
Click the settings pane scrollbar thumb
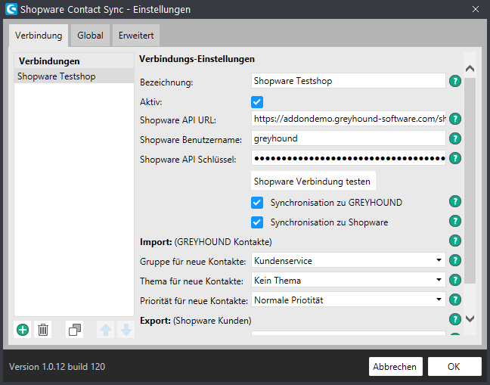point(470,181)
